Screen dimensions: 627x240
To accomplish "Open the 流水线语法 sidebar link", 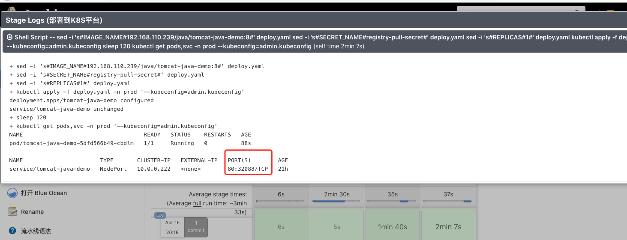I will pos(36,231).
